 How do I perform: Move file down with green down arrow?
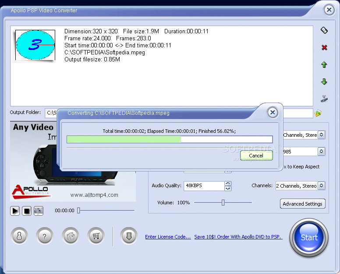[x=324, y=82]
